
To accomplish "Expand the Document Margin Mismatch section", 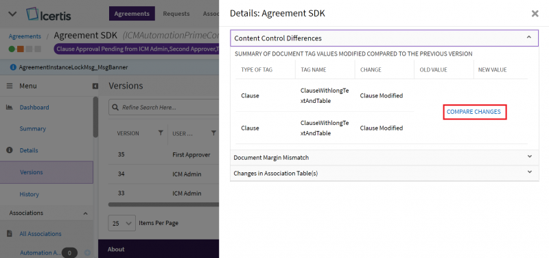I will coord(529,157).
